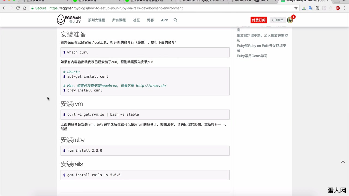Click the browser forward arrow
This screenshot has height=196, width=349.
pos(11,8)
